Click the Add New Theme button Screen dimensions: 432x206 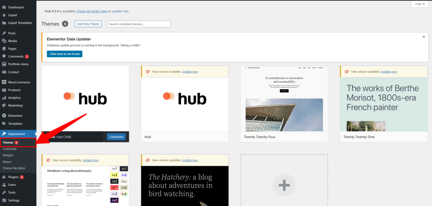(88, 24)
